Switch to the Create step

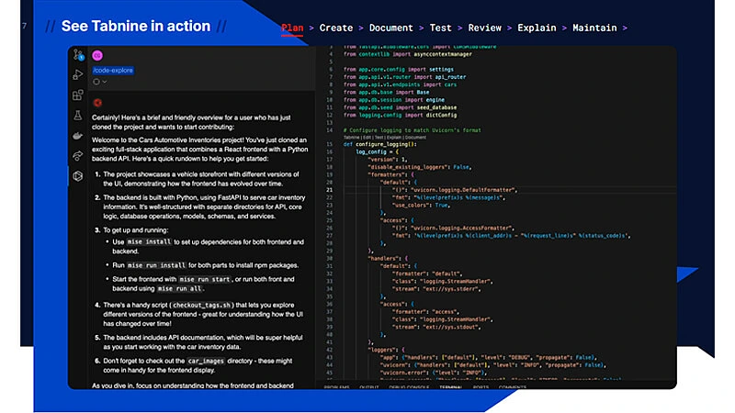pos(335,28)
